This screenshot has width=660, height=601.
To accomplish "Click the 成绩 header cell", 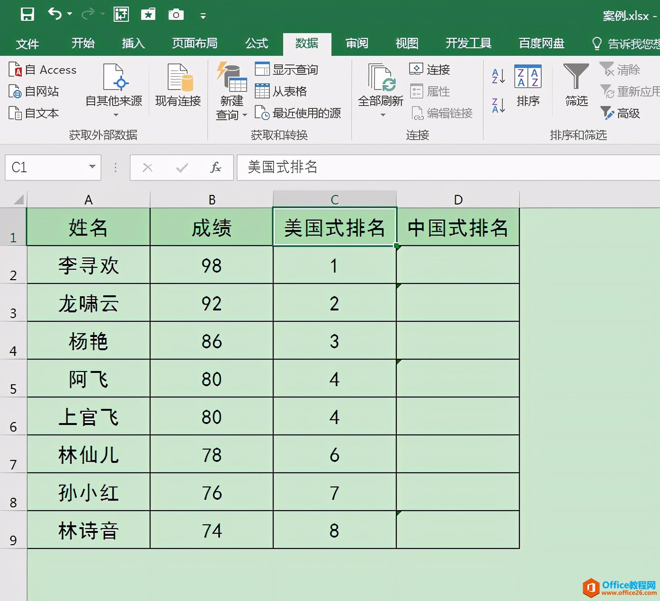I will pos(212,227).
